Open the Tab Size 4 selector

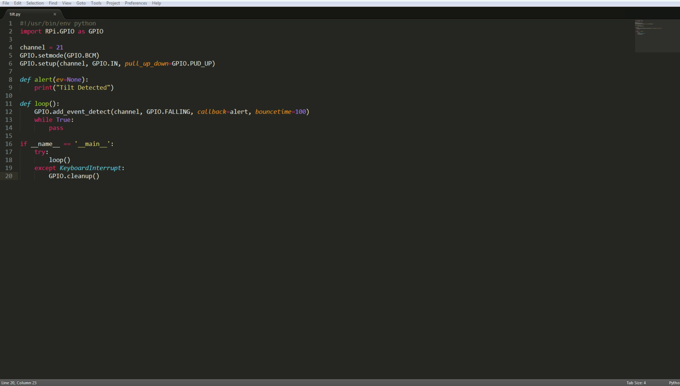point(636,383)
